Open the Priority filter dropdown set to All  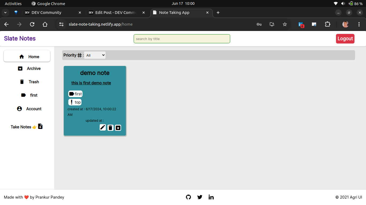(95, 55)
